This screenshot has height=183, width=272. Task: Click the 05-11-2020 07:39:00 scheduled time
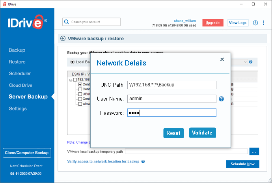[x=26, y=174]
